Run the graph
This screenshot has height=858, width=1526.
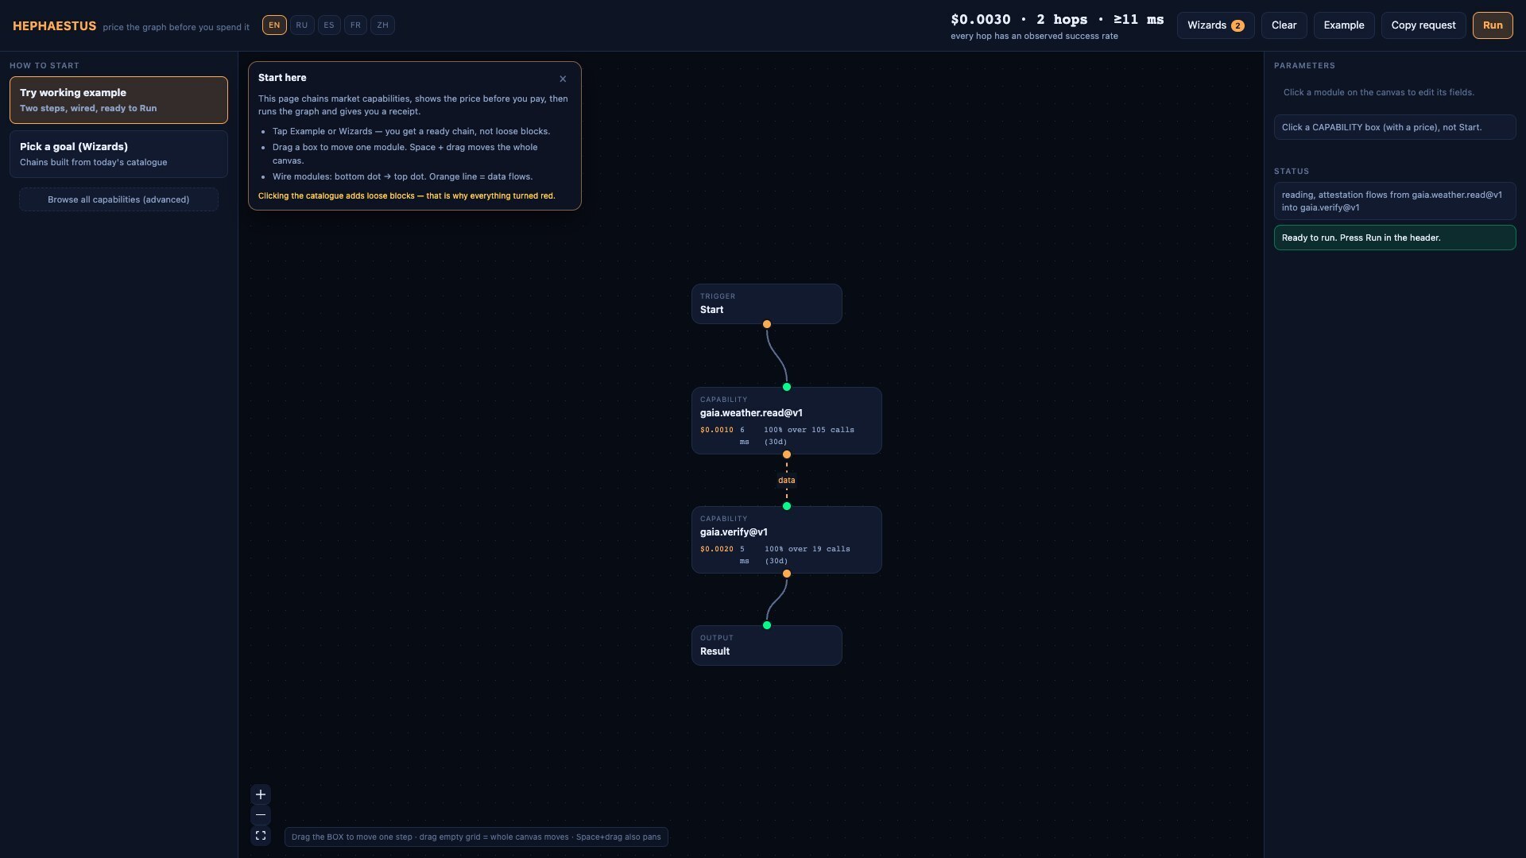pyautogui.click(x=1493, y=25)
